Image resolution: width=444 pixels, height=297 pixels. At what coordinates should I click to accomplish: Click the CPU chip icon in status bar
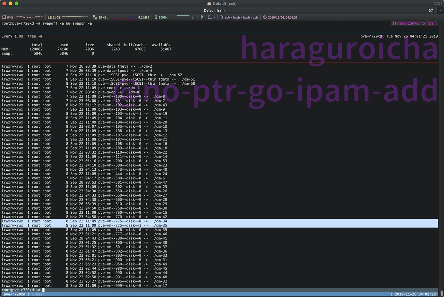[x=4, y=17]
